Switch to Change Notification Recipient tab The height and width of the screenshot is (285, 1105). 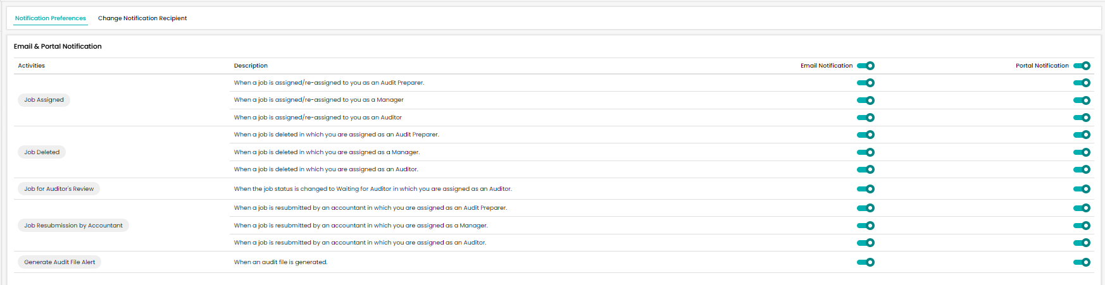pyautogui.click(x=142, y=18)
